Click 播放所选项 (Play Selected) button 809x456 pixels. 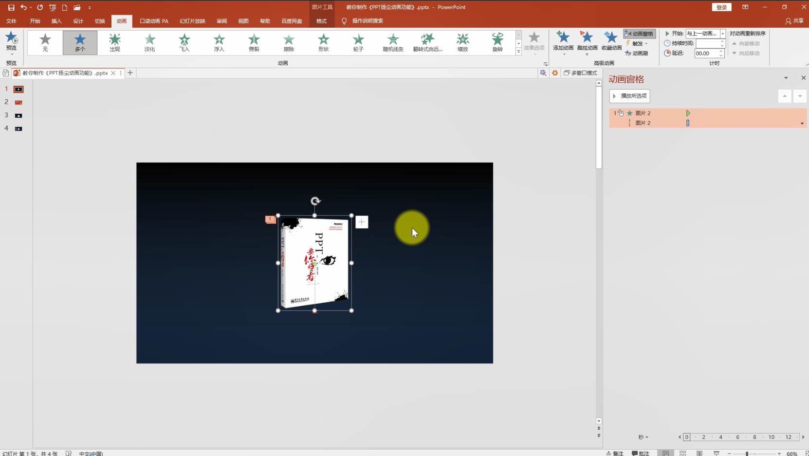629,96
